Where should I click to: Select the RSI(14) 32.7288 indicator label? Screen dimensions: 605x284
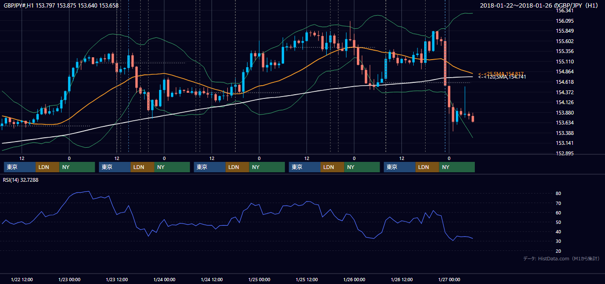[x=21, y=180]
